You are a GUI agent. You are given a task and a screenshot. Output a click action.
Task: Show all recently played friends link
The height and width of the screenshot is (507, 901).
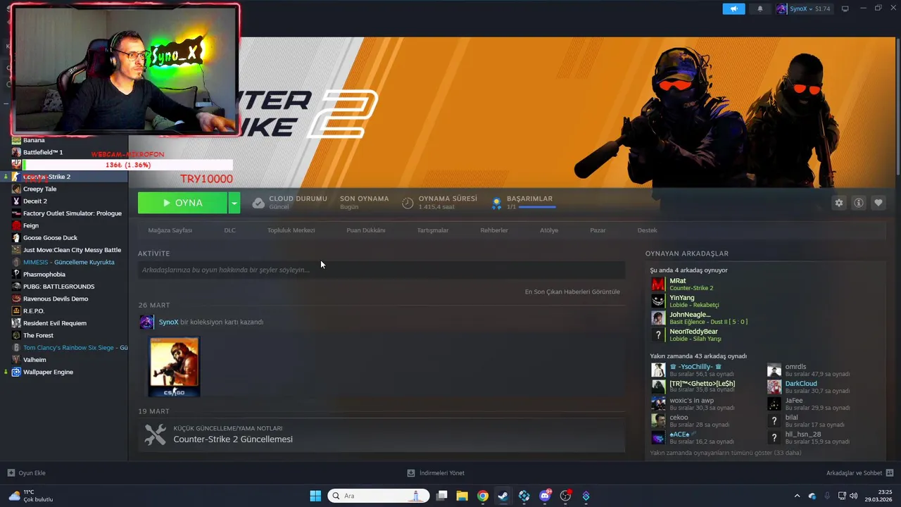click(x=726, y=453)
